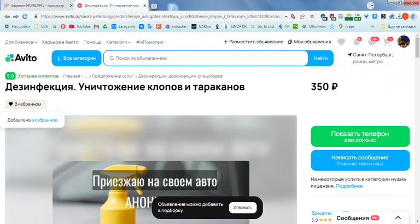Open the maps bookmark
This screenshot has height=224, width=420.
point(347,26)
